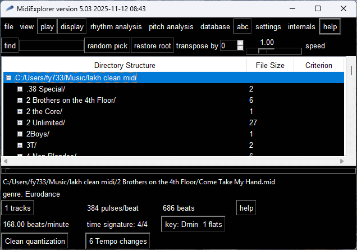Click into the find text field
This screenshot has height=250, width=357.
[x=51, y=46]
